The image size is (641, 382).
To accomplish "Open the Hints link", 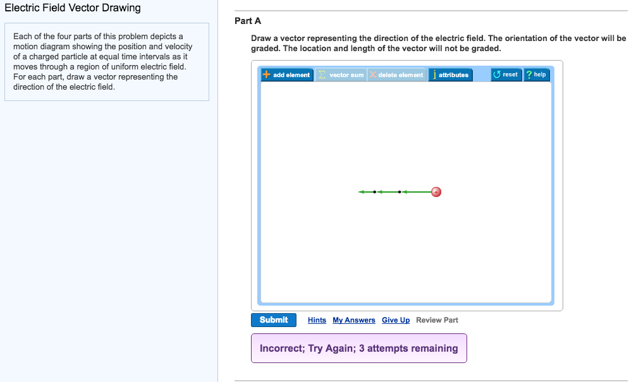I will 317,320.
